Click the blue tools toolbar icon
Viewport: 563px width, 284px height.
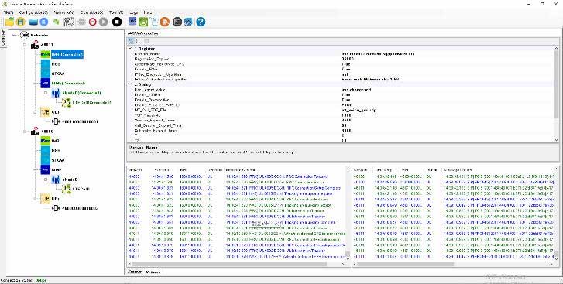pyautogui.click(x=188, y=22)
